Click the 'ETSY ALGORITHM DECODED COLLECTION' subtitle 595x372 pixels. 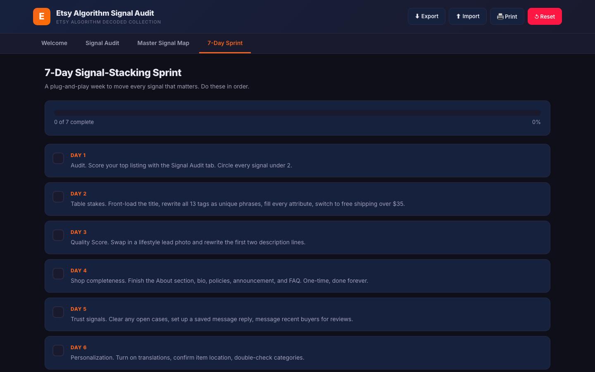point(109,22)
